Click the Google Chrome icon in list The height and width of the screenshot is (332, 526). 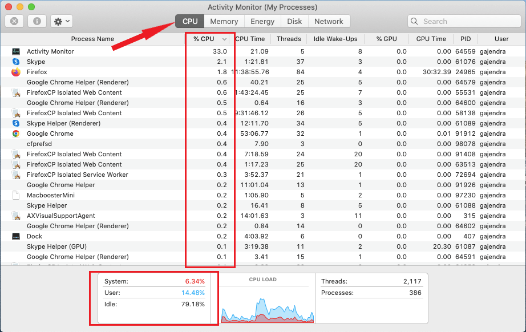coord(16,133)
